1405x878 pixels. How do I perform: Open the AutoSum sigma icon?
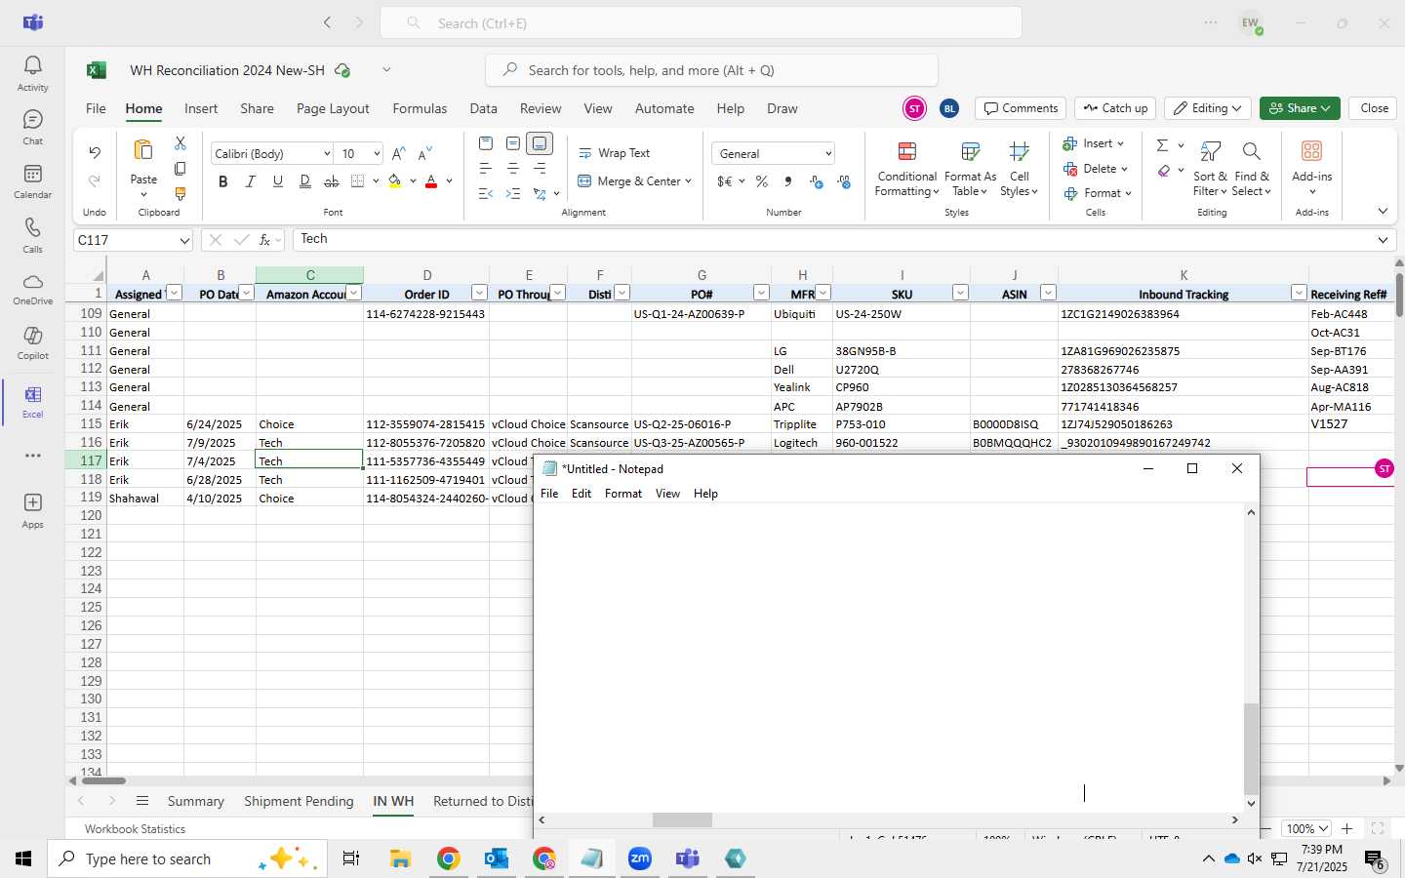point(1162,145)
